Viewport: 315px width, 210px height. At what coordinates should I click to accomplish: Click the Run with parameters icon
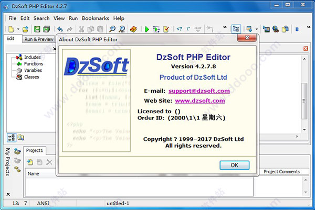(156, 29)
